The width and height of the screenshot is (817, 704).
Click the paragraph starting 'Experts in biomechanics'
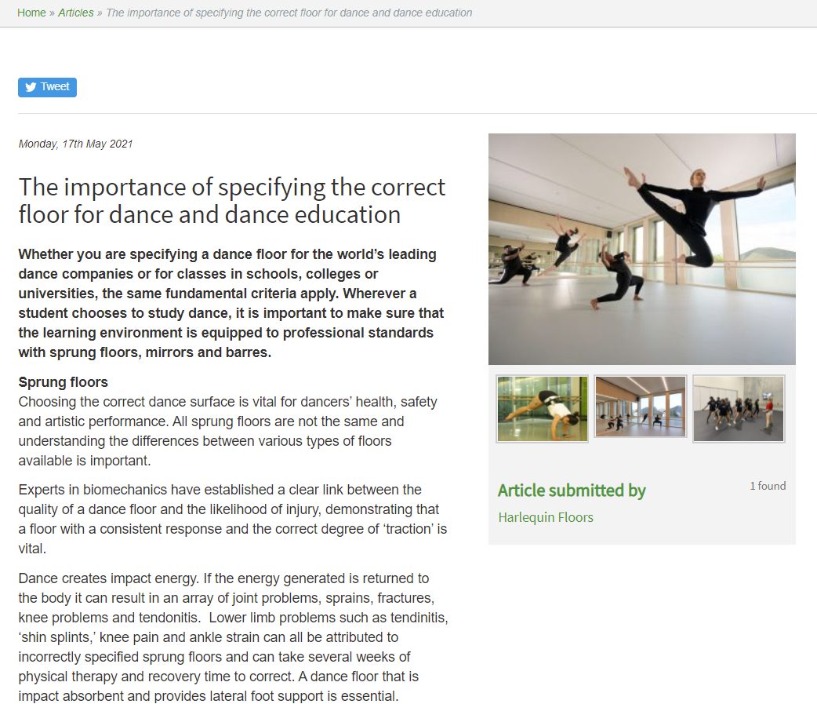[232, 519]
